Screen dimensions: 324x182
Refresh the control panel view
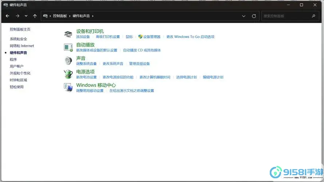coord(254,16)
